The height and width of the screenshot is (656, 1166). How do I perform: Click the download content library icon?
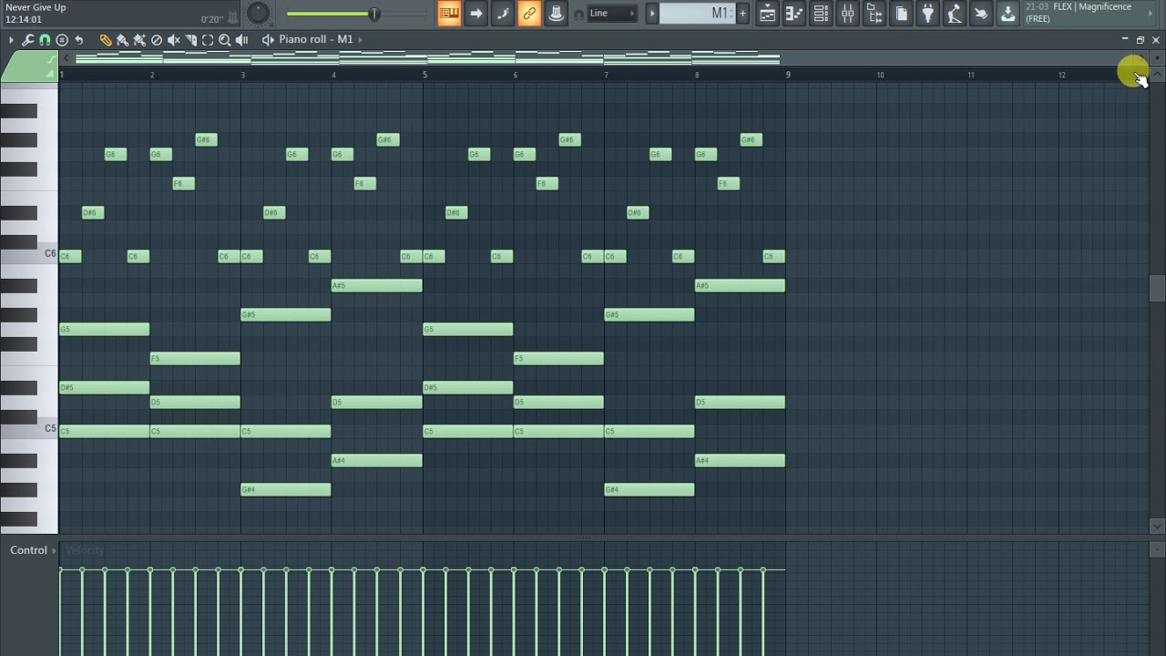click(x=1007, y=13)
